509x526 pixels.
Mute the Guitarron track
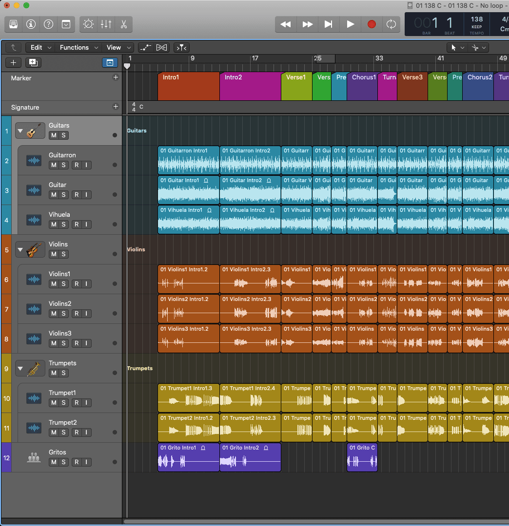54,165
